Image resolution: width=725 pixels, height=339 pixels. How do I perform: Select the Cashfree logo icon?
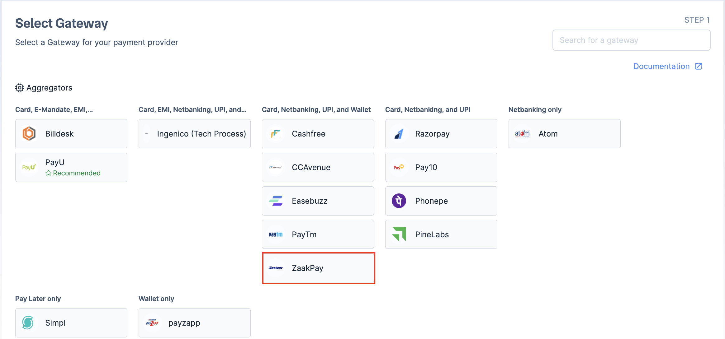coord(276,134)
